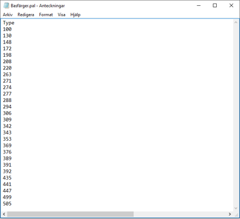
Task: Click the line reading 277
Action: pos(7,94)
